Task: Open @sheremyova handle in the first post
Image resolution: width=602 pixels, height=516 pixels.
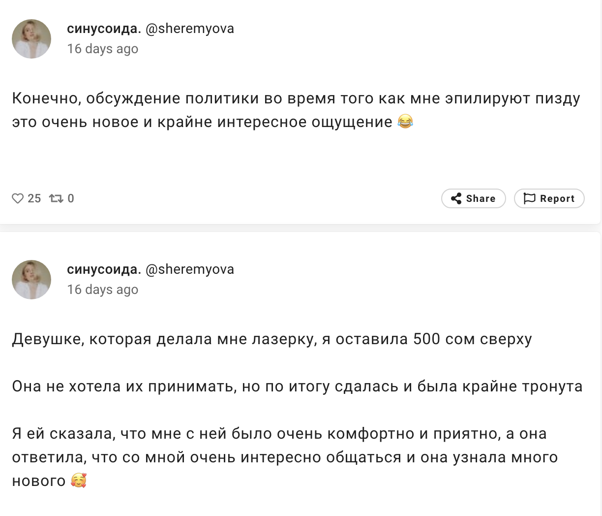Action: point(190,29)
